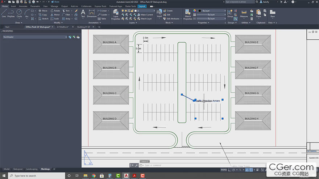Screen dimensions: 319x179
Task: Expand the Draw panel
Action: click(x=19, y=23)
